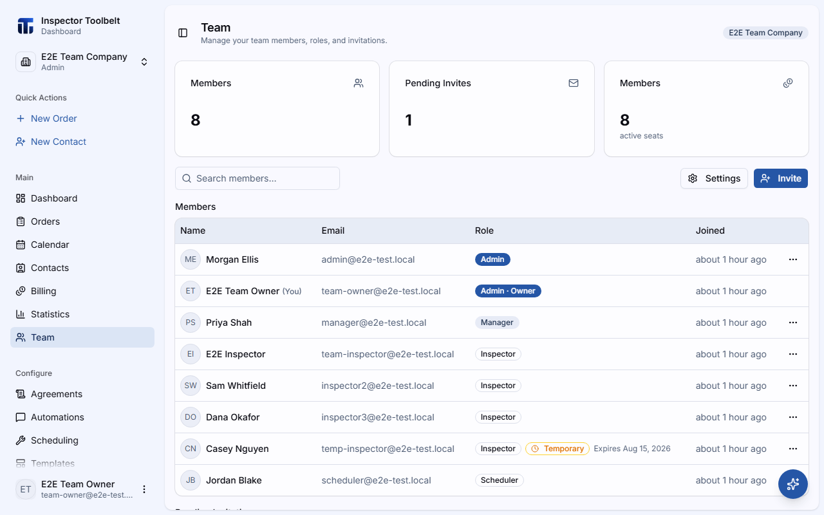The width and height of the screenshot is (824, 515).
Task: Open row actions for Dana Okafor
Action: [793, 417]
